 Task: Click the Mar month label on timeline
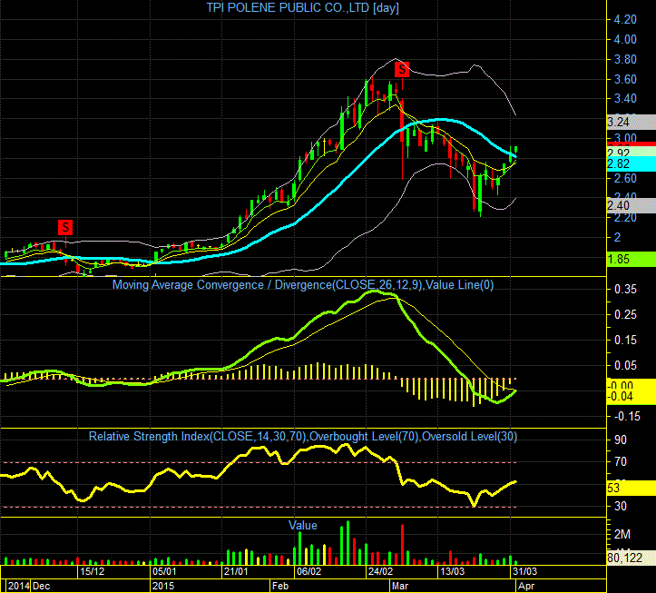(400, 586)
